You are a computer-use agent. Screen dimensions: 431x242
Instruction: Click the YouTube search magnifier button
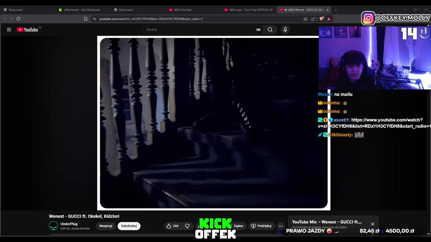270,30
